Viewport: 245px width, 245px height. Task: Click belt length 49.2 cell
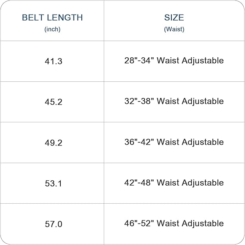click(x=53, y=143)
